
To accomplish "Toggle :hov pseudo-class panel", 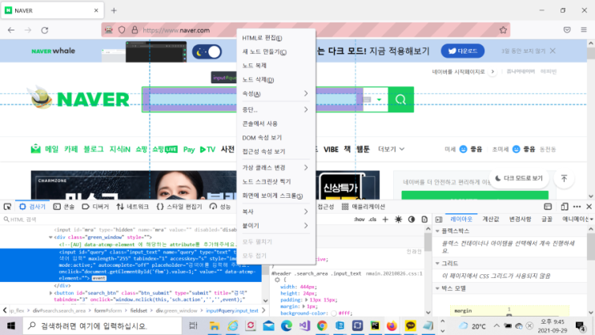I will [359, 219].
